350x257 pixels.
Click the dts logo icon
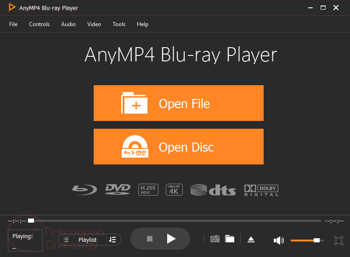pos(213,190)
